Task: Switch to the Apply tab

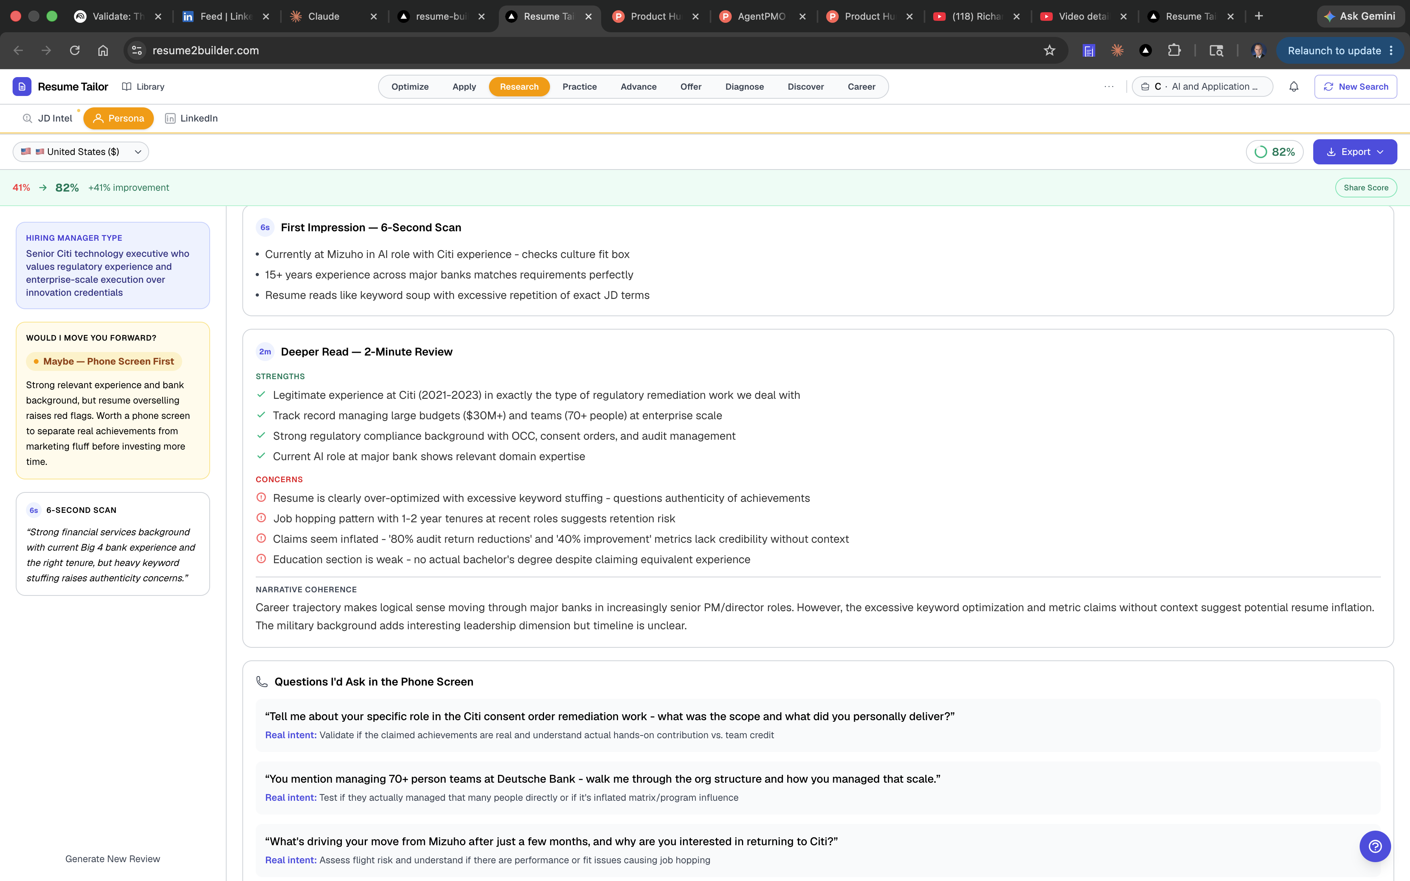Action: (464, 86)
